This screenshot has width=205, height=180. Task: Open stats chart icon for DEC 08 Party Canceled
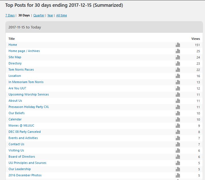pyautogui.click(x=178, y=132)
